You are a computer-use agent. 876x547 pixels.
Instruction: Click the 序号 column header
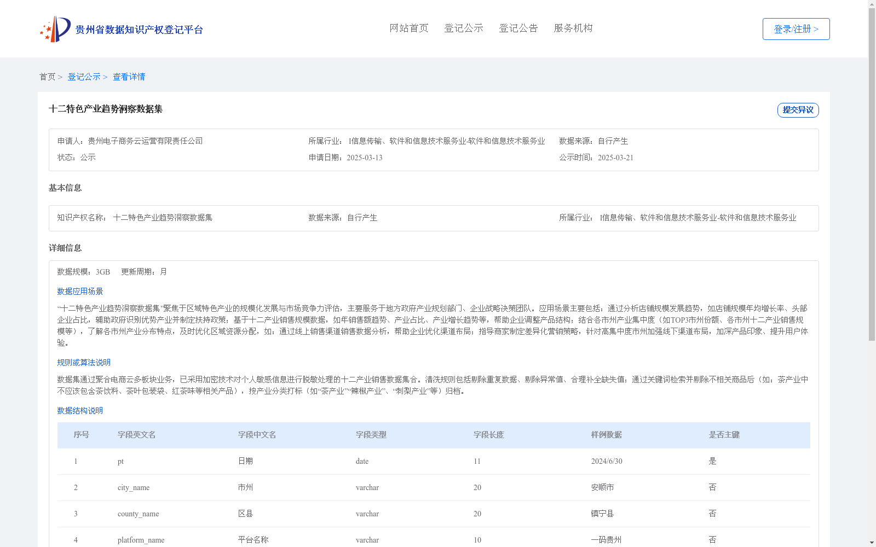[82, 435]
